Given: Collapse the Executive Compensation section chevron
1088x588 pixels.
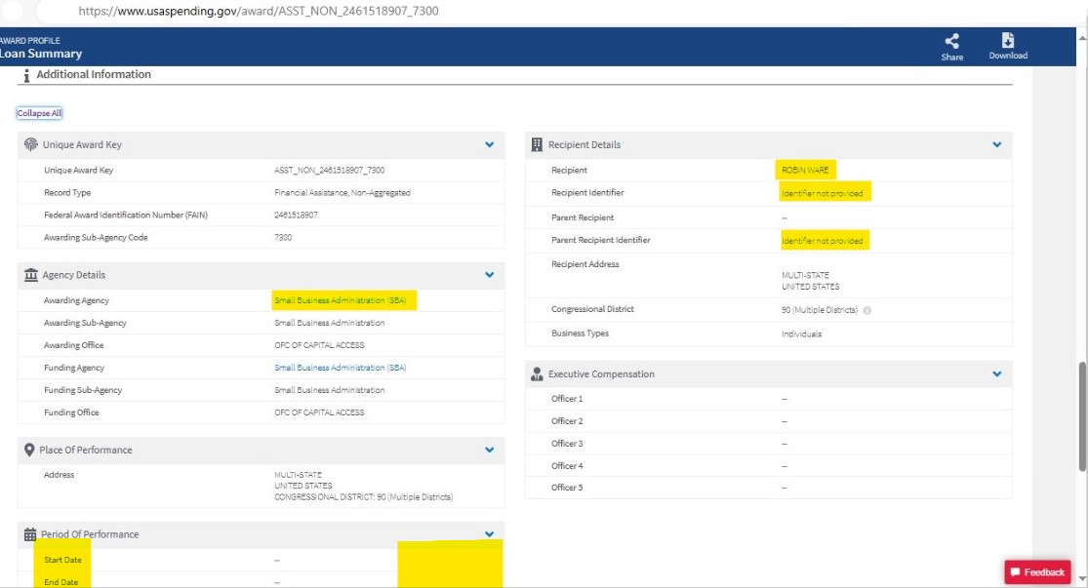Looking at the screenshot, I should click(x=996, y=374).
